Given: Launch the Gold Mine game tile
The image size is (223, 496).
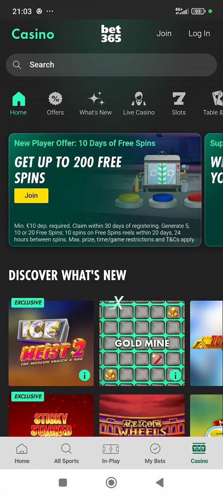Looking at the screenshot, I should tap(142, 343).
